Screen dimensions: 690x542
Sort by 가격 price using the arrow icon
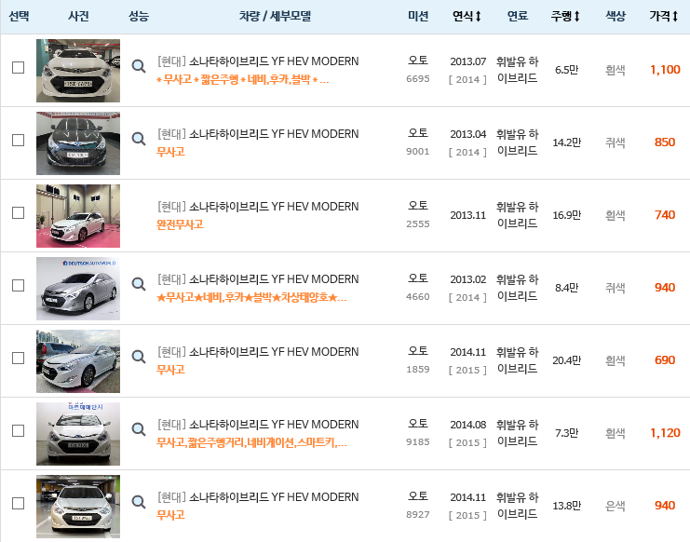675,16
